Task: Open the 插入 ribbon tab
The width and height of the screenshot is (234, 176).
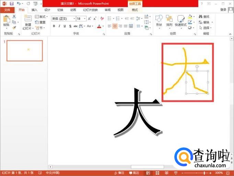Action: pos(34,10)
